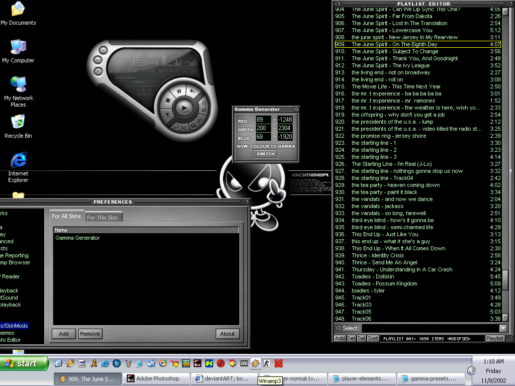Open the My Documents desktop icon
Image resolution: width=515 pixels, height=386 pixels.
click(19, 13)
